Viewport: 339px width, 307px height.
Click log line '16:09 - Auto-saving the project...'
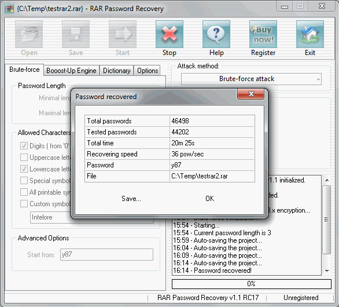(218, 255)
